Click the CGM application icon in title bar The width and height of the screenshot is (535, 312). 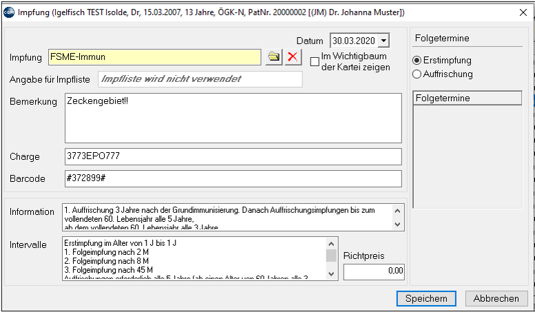click(x=9, y=12)
